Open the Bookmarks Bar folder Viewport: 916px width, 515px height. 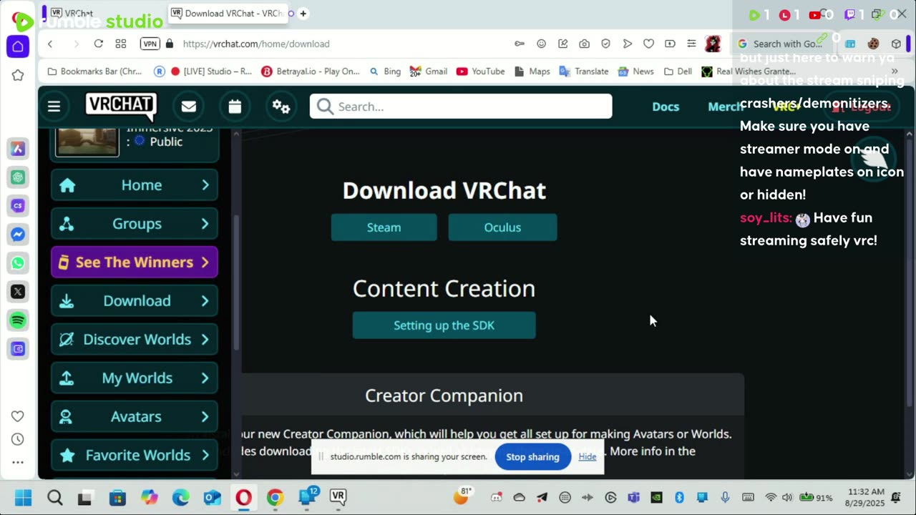(x=94, y=72)
